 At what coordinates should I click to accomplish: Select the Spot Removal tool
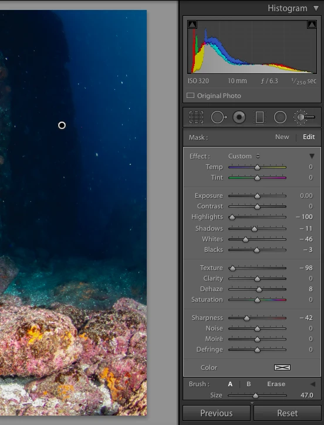(218, 117)
